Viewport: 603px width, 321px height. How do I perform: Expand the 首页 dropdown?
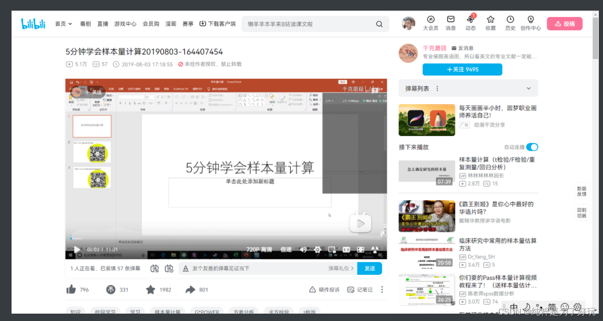(64, 24)
